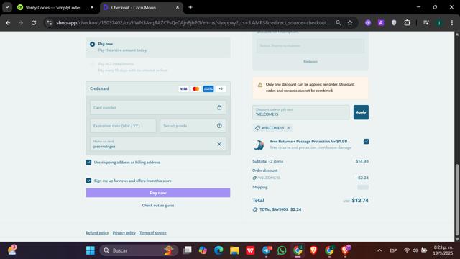Select the Pay in installments radio option

(93, 64)
